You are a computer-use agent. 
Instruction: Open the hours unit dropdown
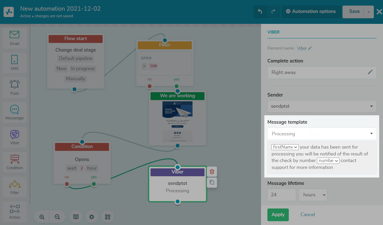(x=313, y=195)
